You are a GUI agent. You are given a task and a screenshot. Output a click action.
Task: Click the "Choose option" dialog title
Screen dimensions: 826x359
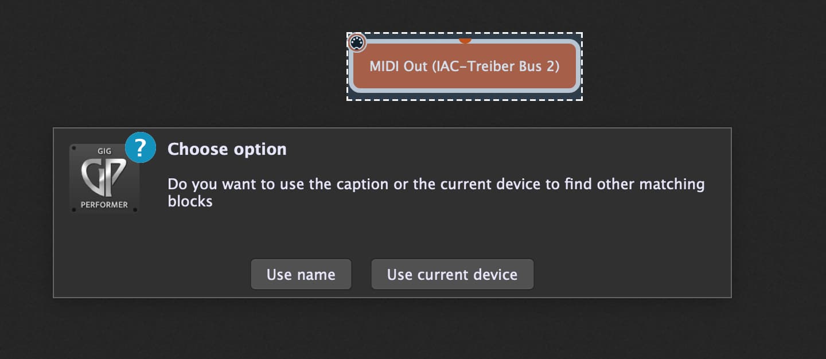[x=227, y=149]
